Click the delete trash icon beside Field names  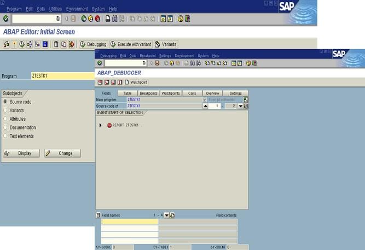coord(99,215)
